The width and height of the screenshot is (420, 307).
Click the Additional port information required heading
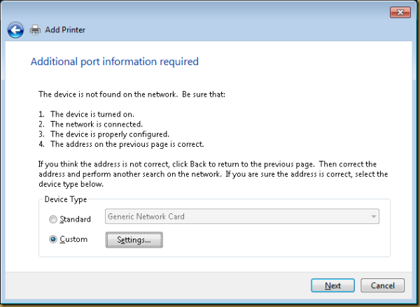pos(115,62)
